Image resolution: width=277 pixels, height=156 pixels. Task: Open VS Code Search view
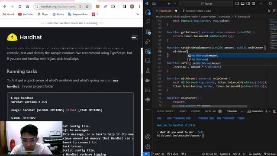pyautogui.click(x=148, y=22)
